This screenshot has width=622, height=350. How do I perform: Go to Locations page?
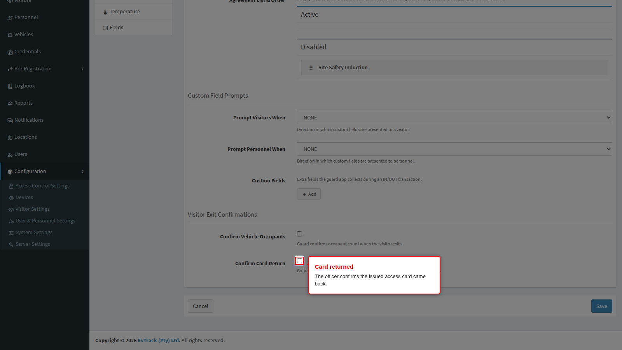point(45,137)
